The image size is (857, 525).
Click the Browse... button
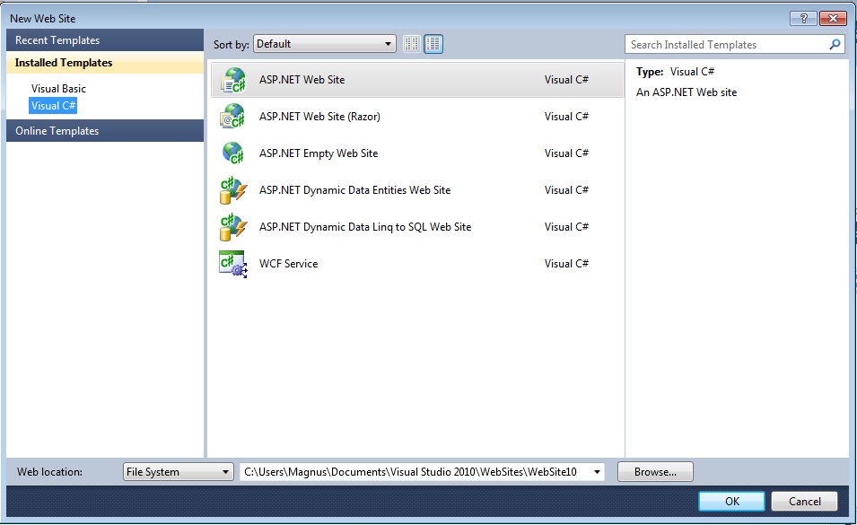tap(655, 471)
